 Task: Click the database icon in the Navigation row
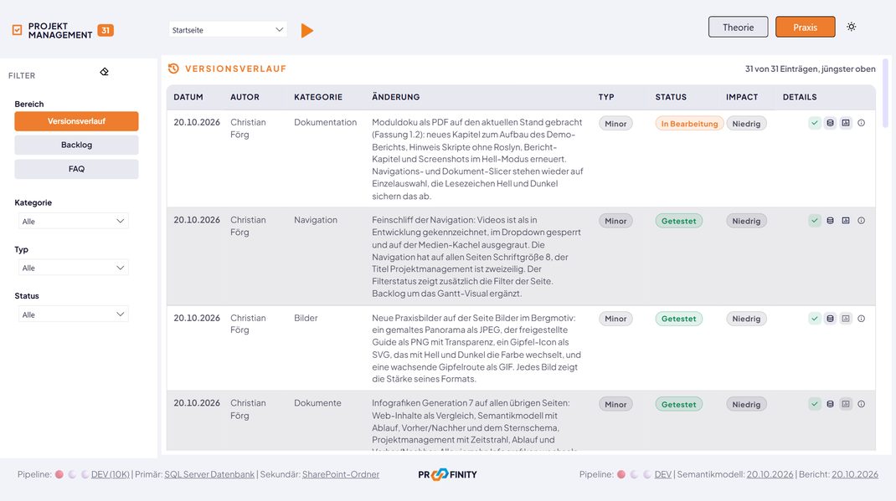[831, 221]
